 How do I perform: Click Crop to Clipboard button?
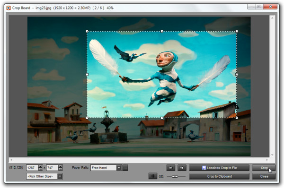click(x=219, y=176)
